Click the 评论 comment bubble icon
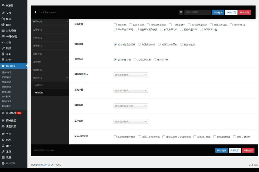259x172 pixels. pos(3,60)
